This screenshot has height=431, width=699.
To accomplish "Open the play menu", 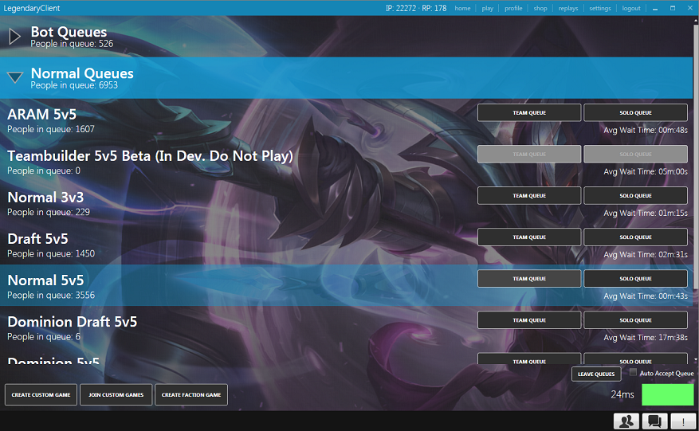I will point(487,8).
